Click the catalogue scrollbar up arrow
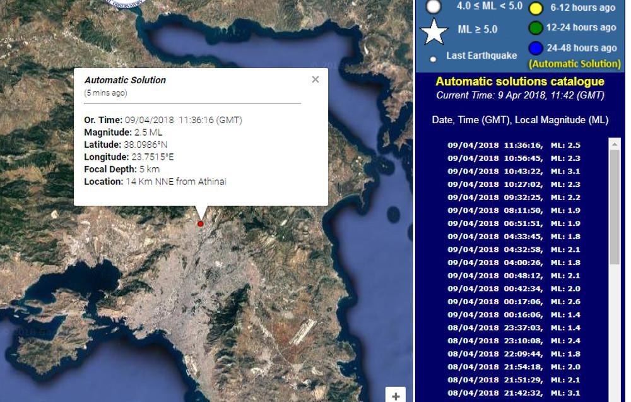631x402 pixels. tap(615, 145)
